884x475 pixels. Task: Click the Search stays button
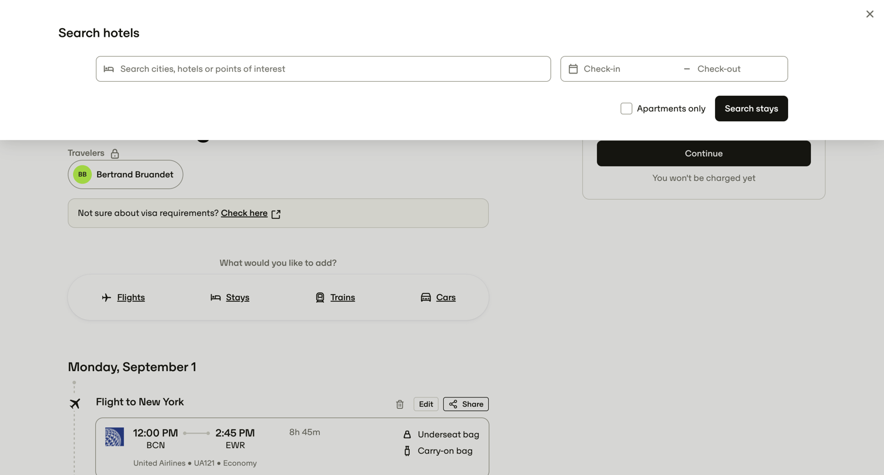751,109
